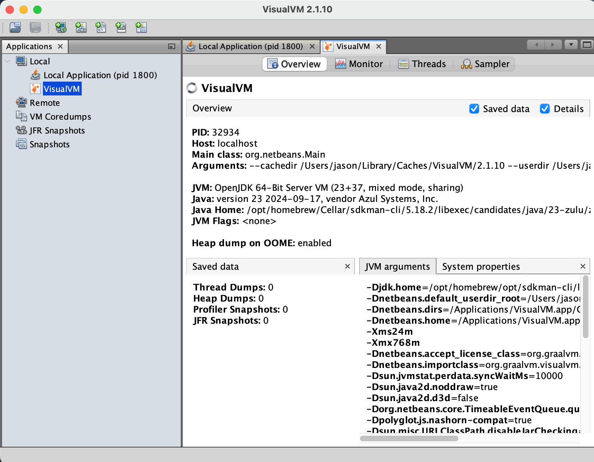Click the Thread Dumps: 0 entry
Image resolution: width=594 pixels, height=462 pixels.
tap(233, 287)
